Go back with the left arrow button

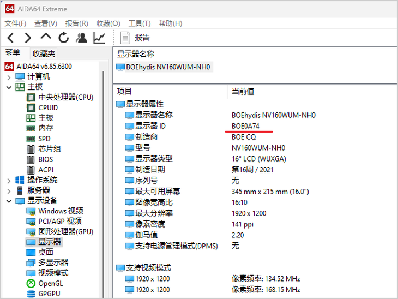pos(11,38)
